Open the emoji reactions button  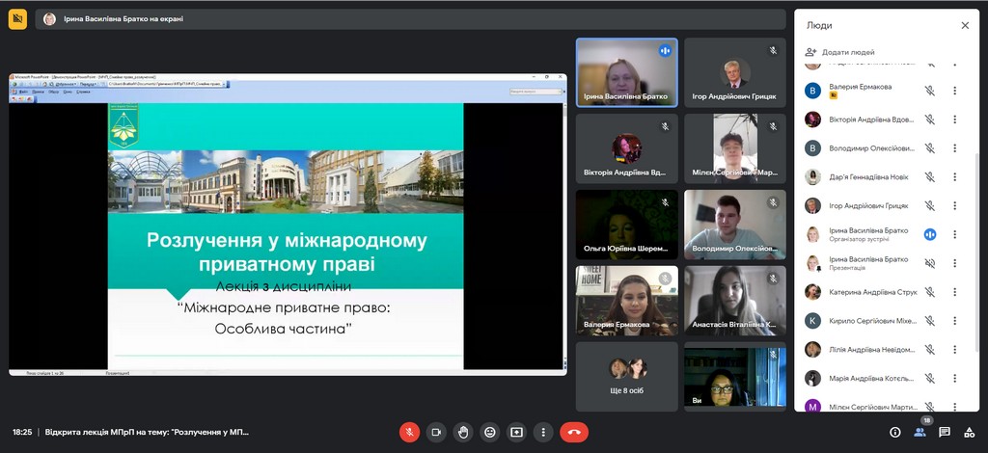pos(490,433)
